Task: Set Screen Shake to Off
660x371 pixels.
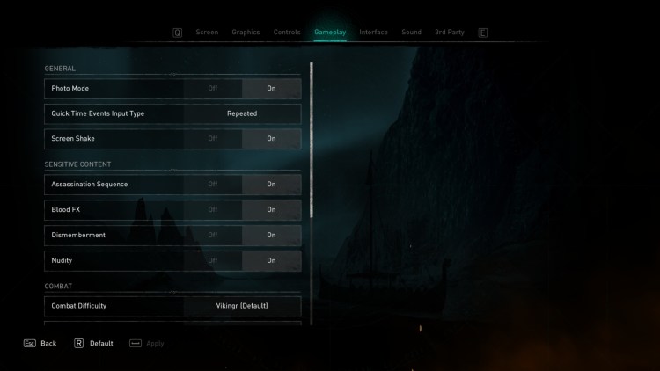Action: click(213, 138)
